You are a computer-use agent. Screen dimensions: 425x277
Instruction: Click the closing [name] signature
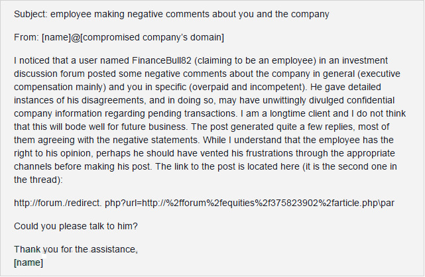click(x=29, y=262)
